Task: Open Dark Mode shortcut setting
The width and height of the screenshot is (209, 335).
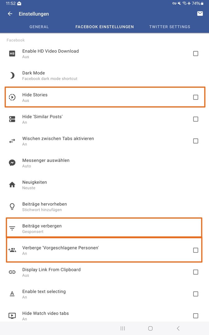Action: pyautogui.click(x=105, y=75)
